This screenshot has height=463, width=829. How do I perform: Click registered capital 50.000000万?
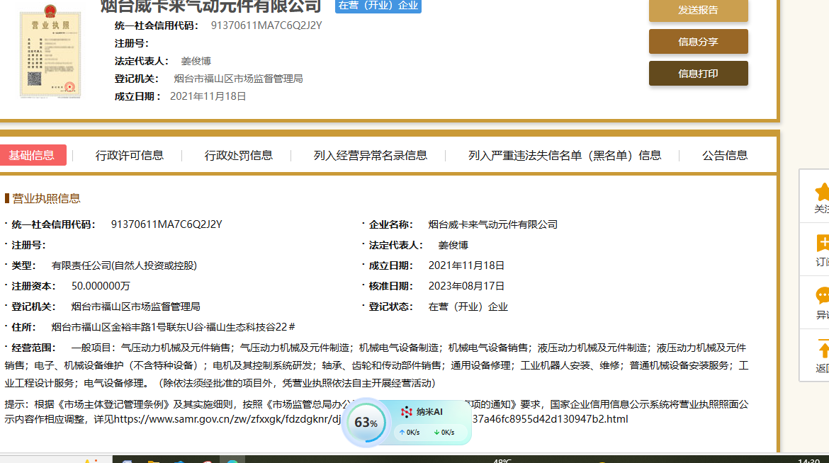(101, 286)
